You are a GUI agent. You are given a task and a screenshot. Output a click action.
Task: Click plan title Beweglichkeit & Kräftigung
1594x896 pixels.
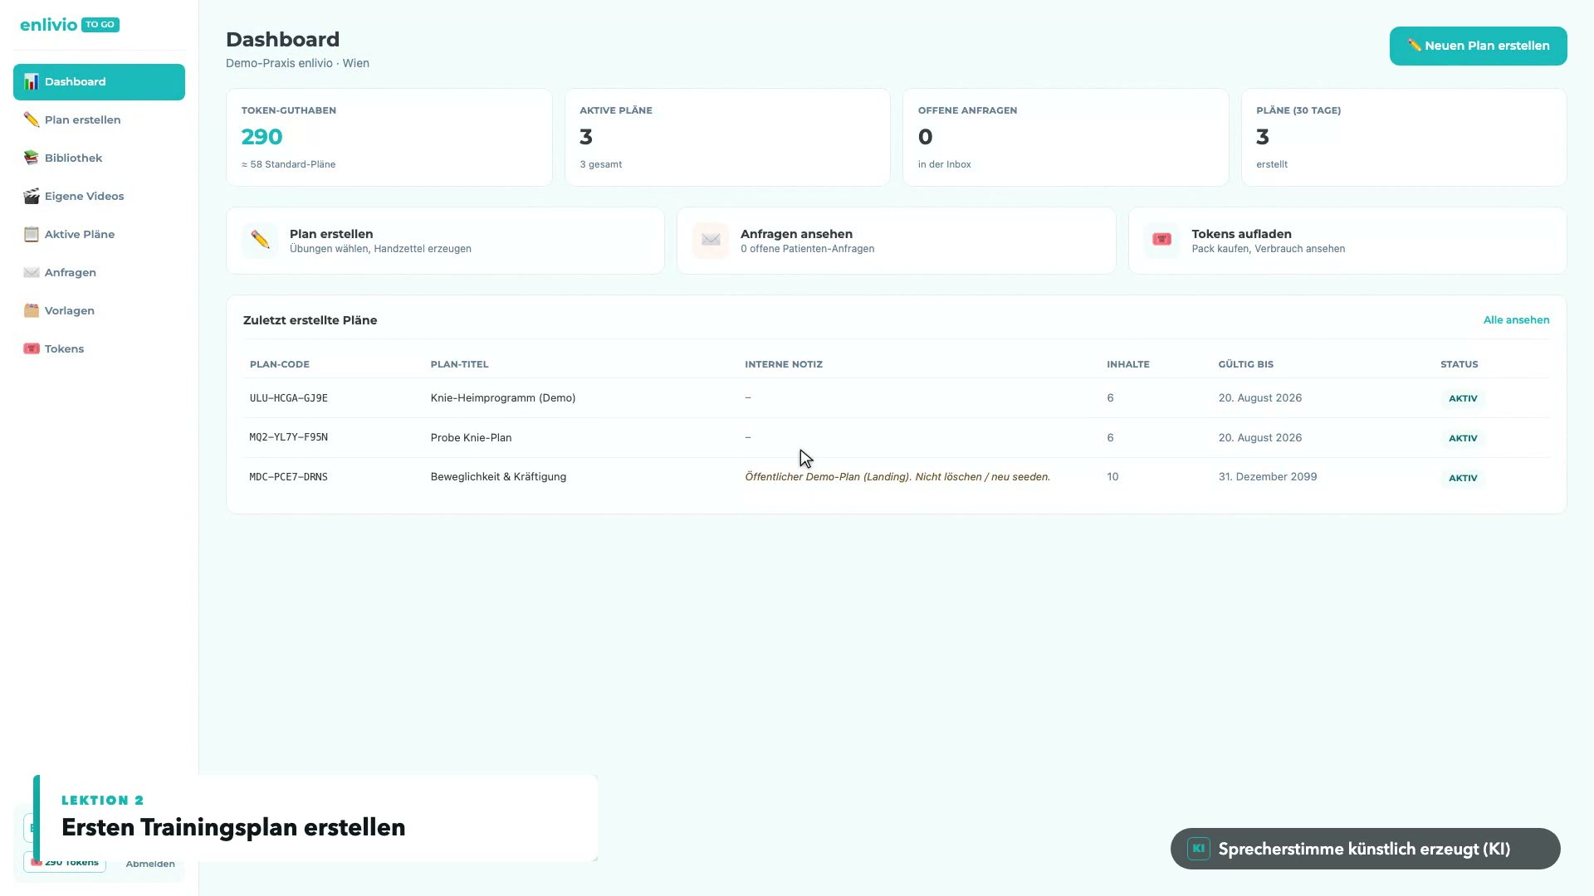click(498, 477)
